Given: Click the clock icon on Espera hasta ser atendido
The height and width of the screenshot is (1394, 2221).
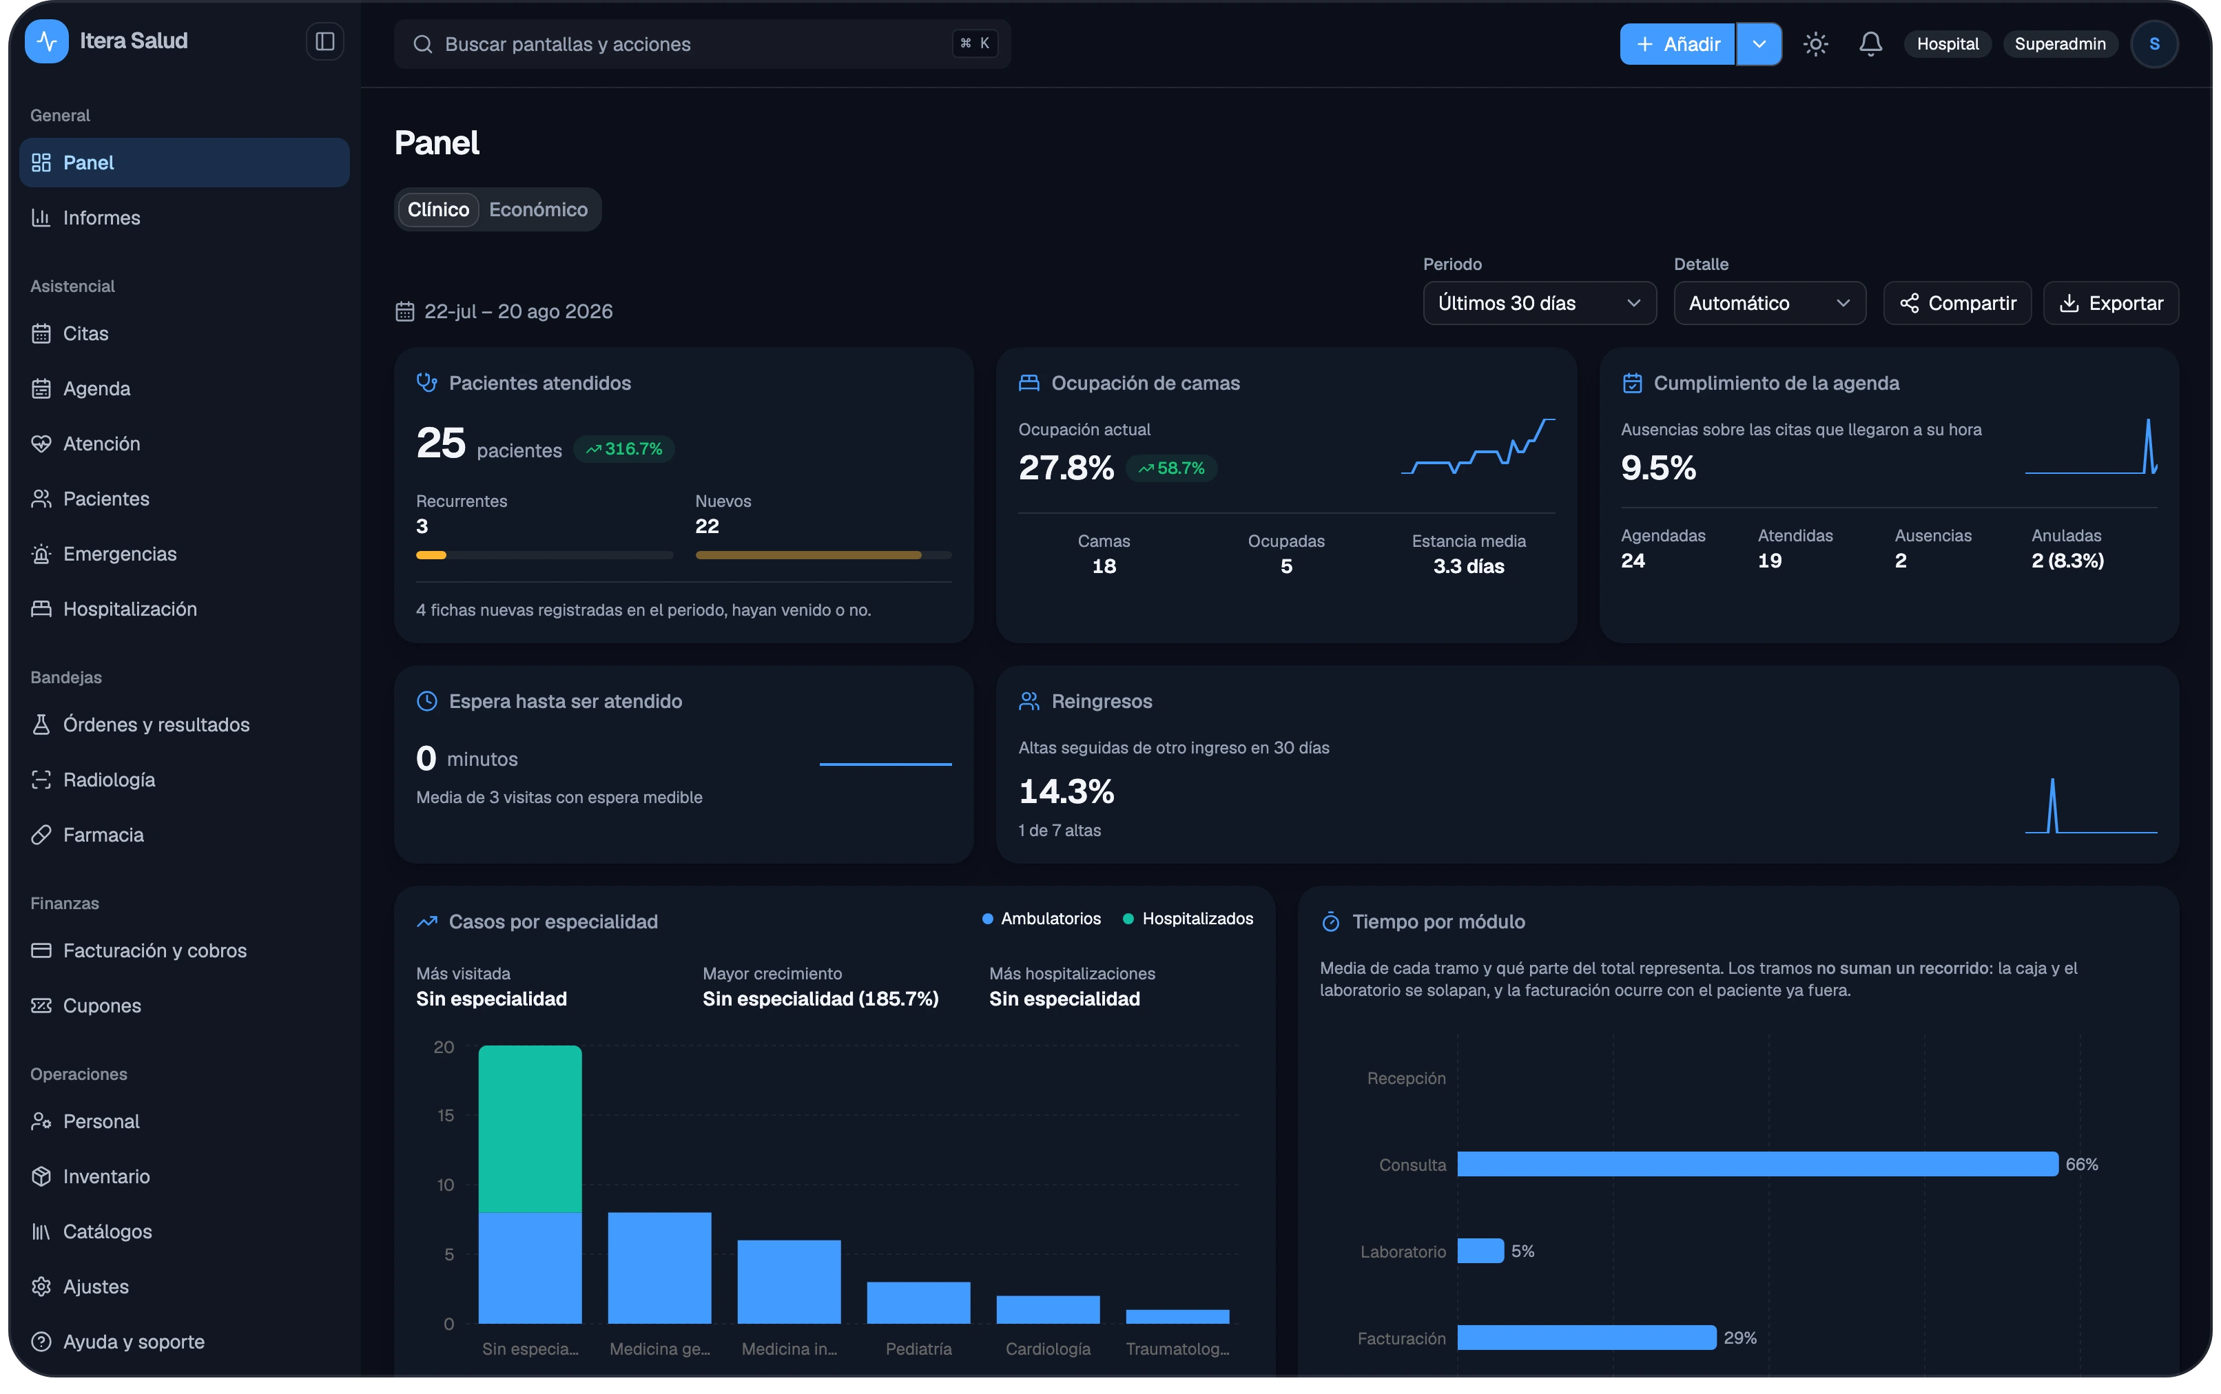Looking at the screenshot, I should coord(427,702).
